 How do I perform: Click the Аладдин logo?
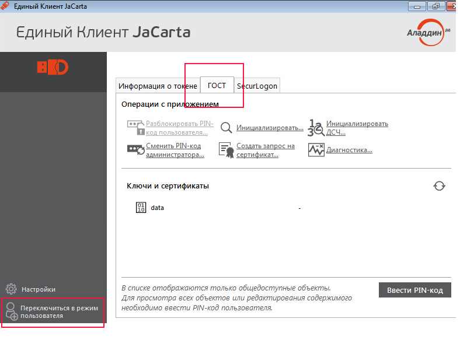pos(428,33)
